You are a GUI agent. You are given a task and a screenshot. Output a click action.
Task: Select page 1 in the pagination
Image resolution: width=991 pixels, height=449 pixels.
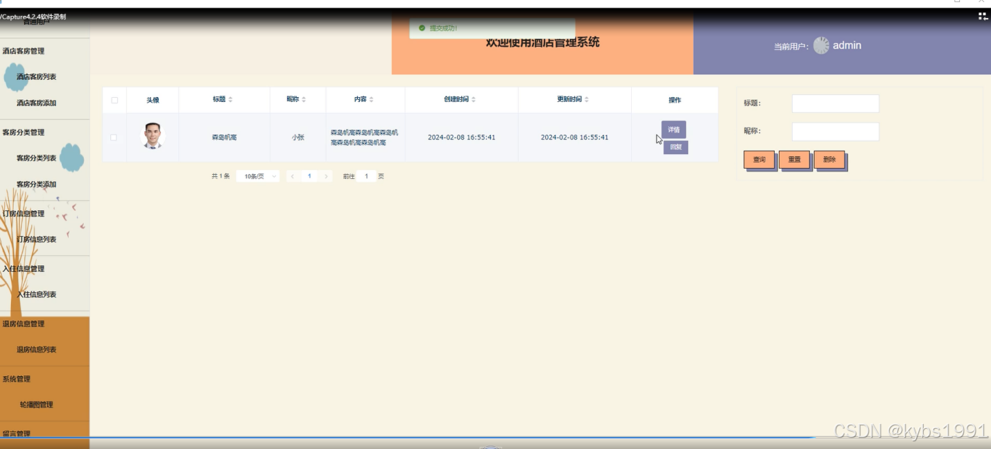(x=309, y=176)
